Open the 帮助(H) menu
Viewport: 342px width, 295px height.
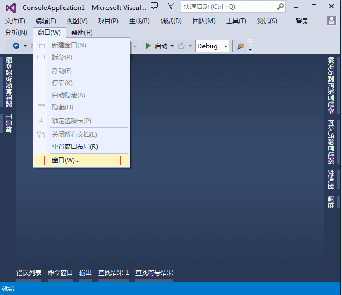(x=82, y=33)
